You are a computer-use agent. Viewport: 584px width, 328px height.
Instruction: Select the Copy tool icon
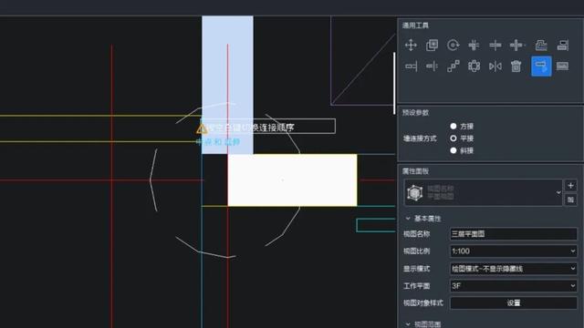[x=432, y=46]
